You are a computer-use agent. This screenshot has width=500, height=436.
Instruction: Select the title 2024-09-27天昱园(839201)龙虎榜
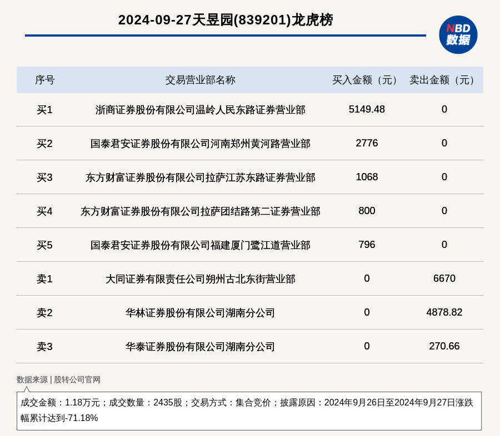pos(226,20)
